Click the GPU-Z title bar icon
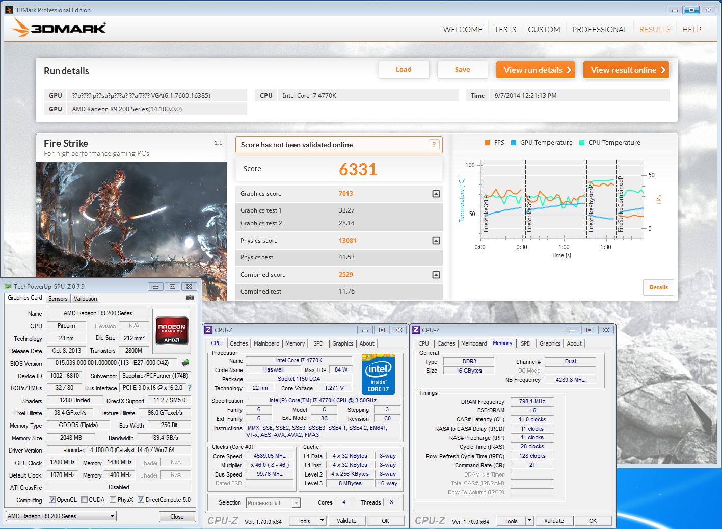The image size is (722, 529). point(8,287)
